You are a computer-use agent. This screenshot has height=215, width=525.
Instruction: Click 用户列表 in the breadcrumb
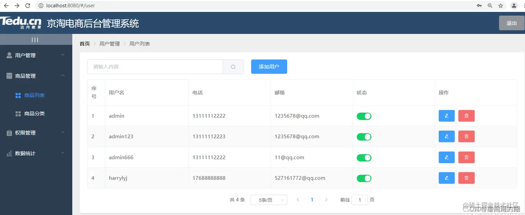click(140, 44)
